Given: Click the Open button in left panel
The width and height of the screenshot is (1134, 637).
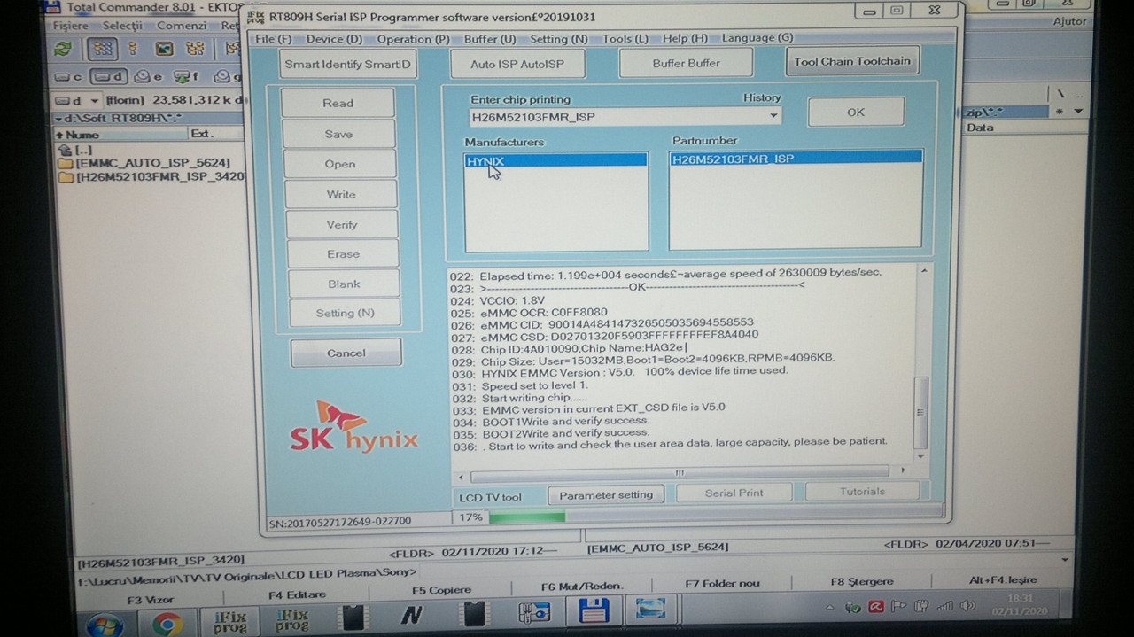Looking at the screenshot, I should [339, 164].
